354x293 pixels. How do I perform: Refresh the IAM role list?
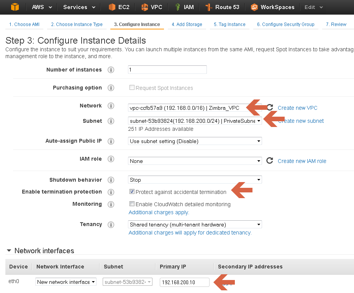[270, 161]
